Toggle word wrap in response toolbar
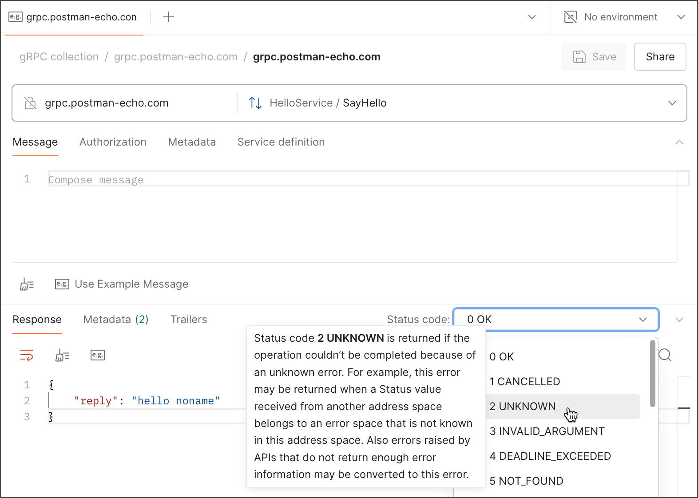The image size is (698, 498). (27, 355)
